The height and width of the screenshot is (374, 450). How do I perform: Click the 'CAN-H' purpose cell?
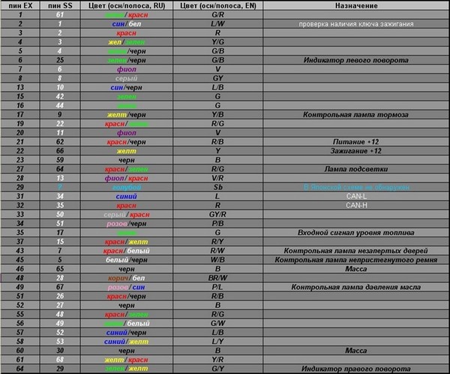[355, 204]
